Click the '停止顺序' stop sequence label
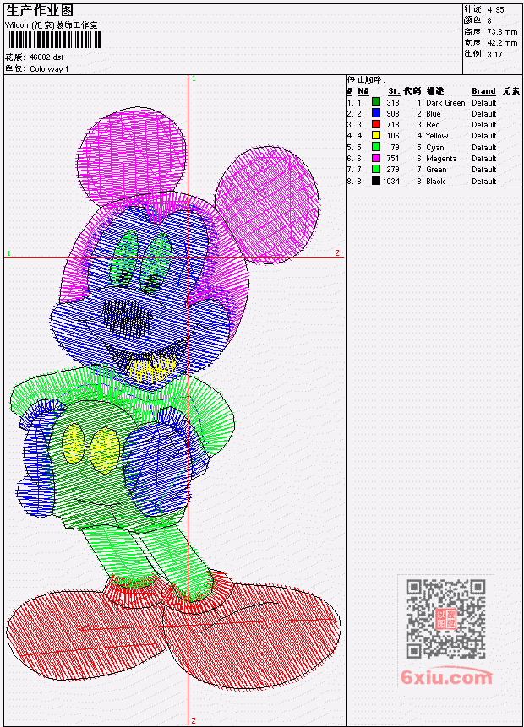Screen dimensions: 524x727 click(366, 80)
